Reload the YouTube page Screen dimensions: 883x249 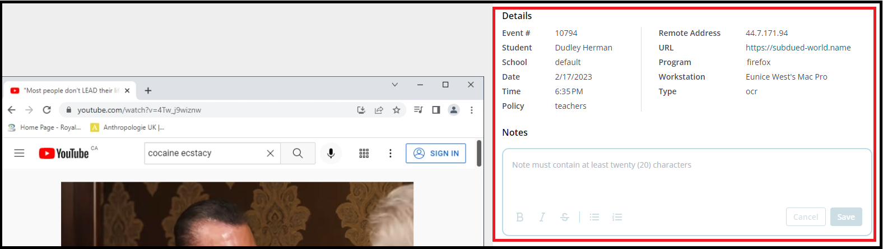(x=47, y=110)
